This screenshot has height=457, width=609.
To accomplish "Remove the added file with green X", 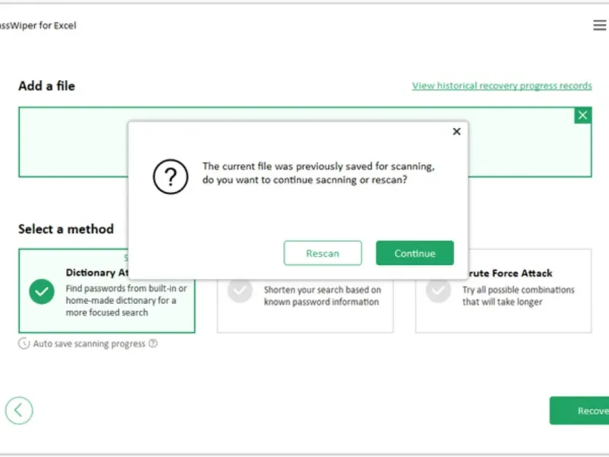I will pos(582,115).
